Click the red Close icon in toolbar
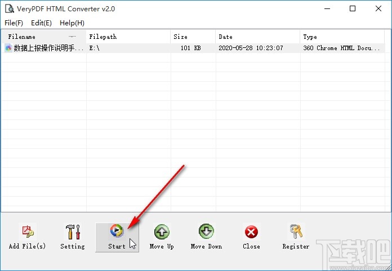Image resolution: width=392 pixels, height=271 pixels. point(251,232)
